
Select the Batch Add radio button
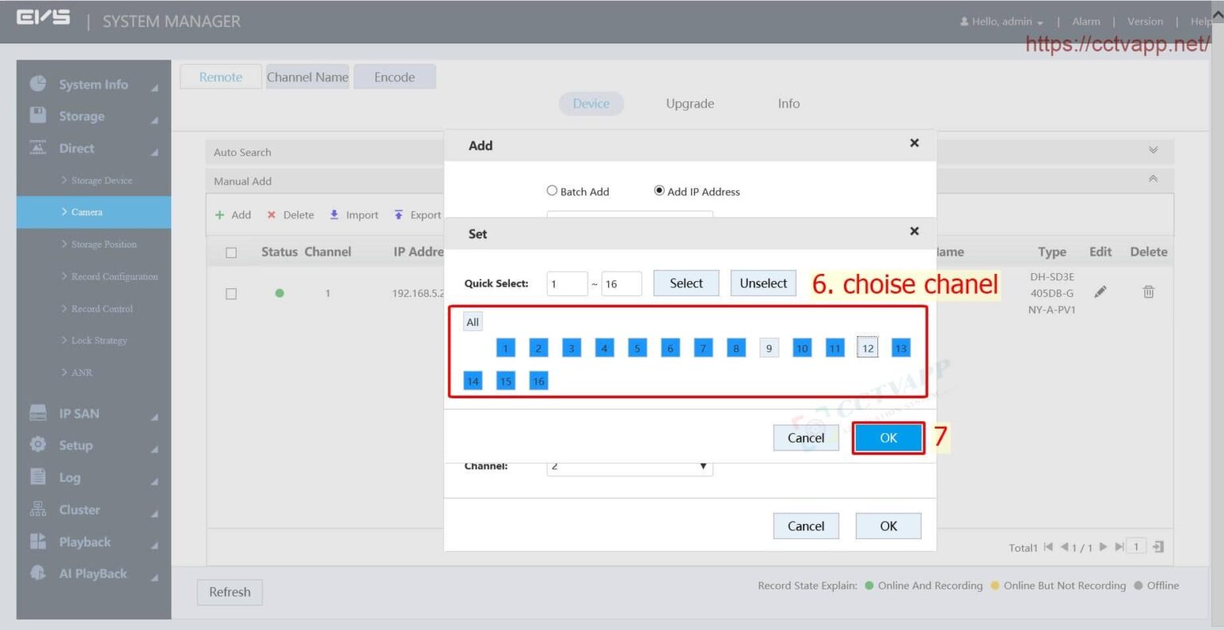pos(551,190)
